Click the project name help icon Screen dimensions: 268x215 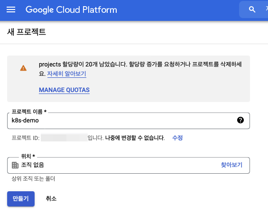point(240,120)
